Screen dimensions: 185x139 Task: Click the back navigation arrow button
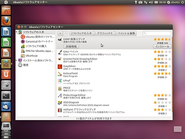click(60, 33)
